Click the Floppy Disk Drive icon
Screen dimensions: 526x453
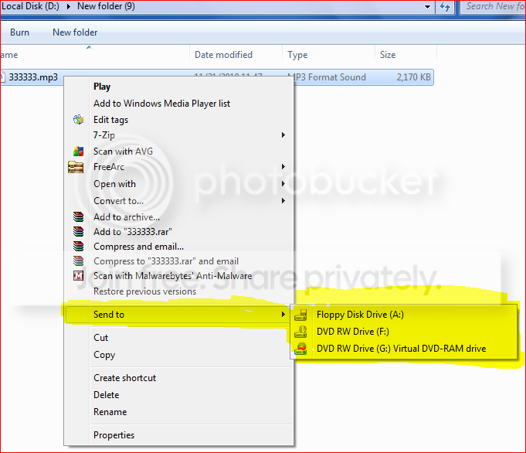[x=300, y=315]
